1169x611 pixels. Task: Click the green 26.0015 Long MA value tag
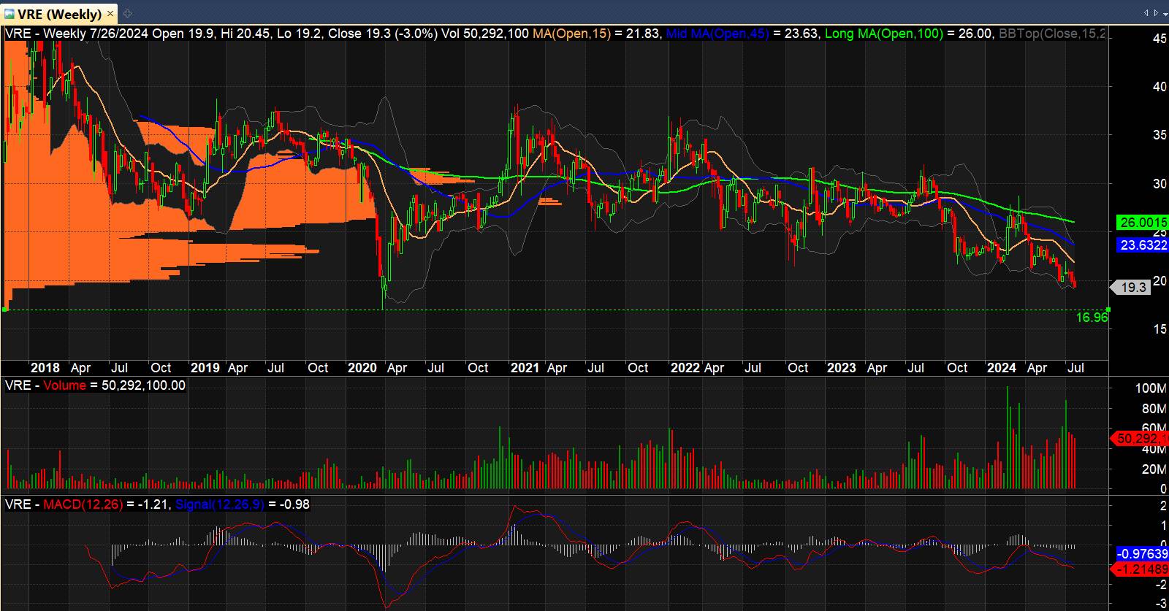click(1141, 223)
